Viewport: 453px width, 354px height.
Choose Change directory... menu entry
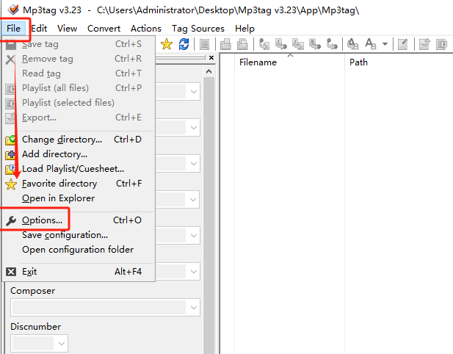click(79, 140)
